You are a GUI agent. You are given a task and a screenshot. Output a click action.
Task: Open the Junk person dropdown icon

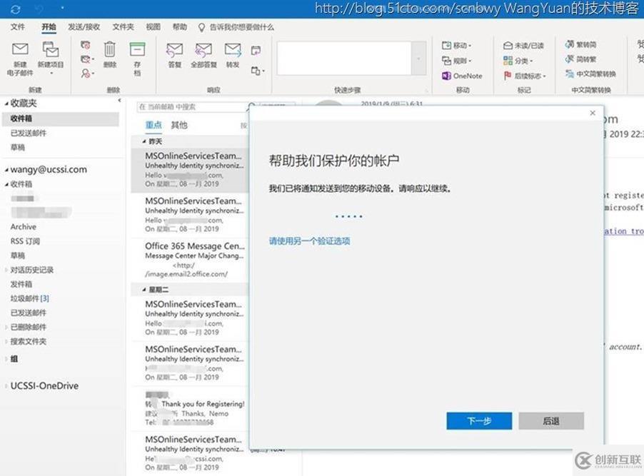click(86, 74)
